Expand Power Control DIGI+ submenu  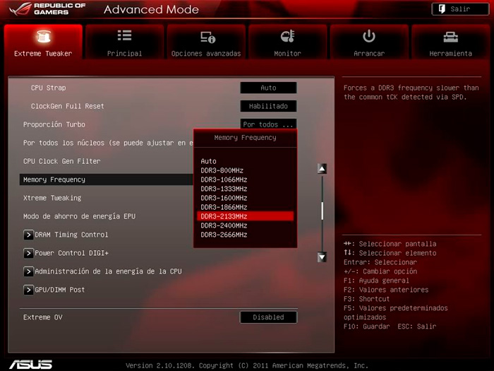click(x=29, y=253)
